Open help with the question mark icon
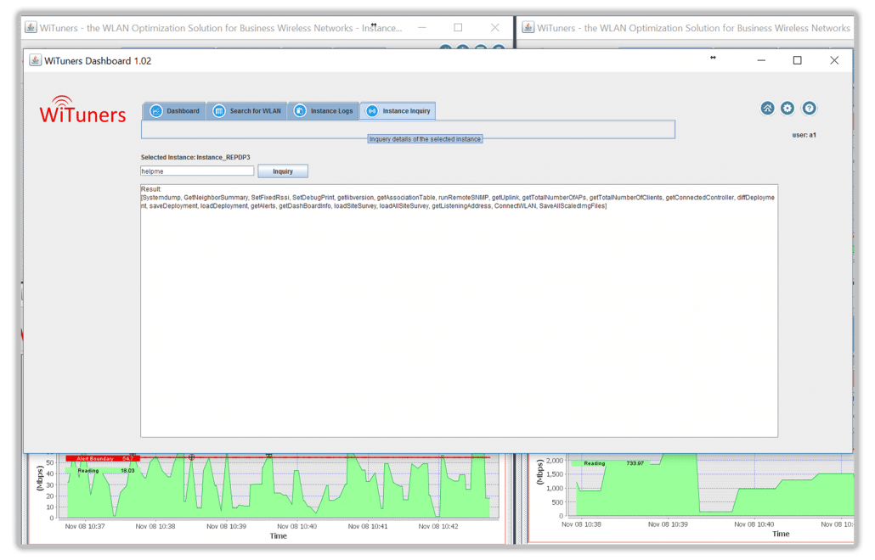 [809, 108]
